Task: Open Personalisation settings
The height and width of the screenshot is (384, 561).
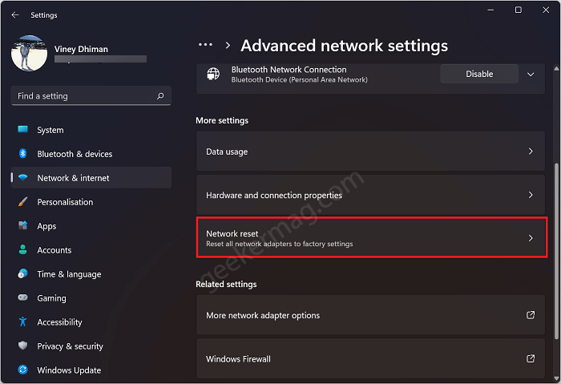Action: point(91,202)
